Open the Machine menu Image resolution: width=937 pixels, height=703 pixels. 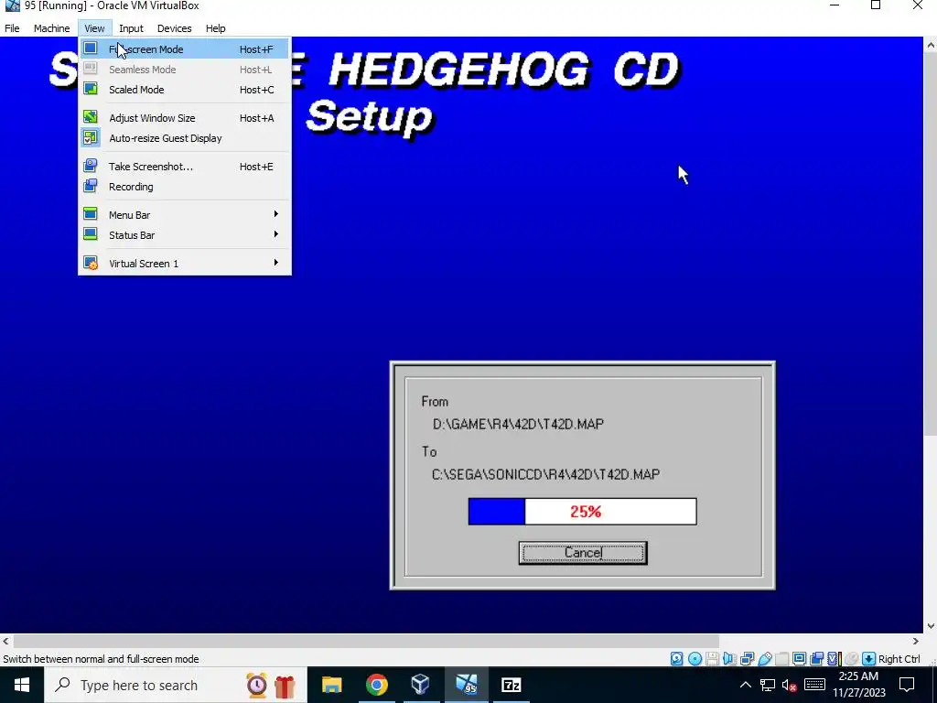(x=51, y=28)
